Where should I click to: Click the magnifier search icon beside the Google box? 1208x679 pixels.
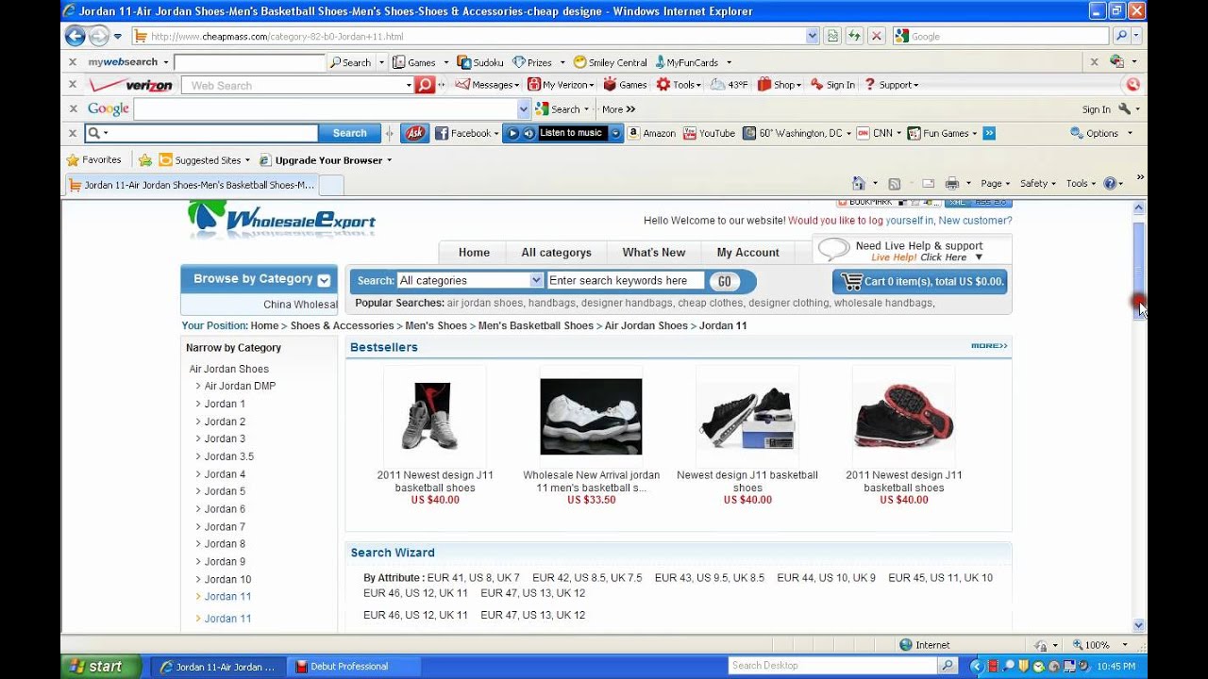tap(1121, 36)
